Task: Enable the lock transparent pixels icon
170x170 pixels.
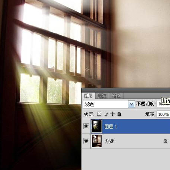Action: click(x=99, y=114)
